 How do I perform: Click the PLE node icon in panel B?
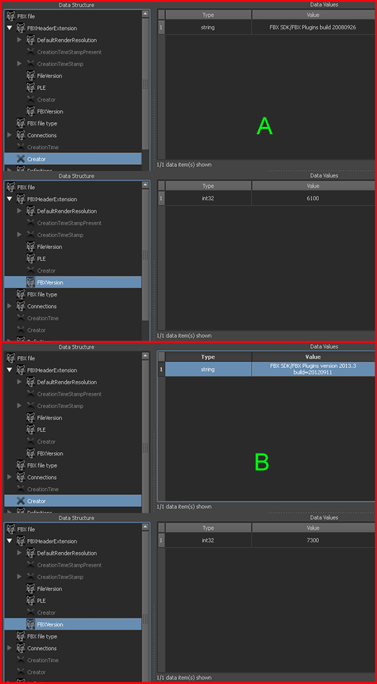pyautogui.click(x=31, y=430)
